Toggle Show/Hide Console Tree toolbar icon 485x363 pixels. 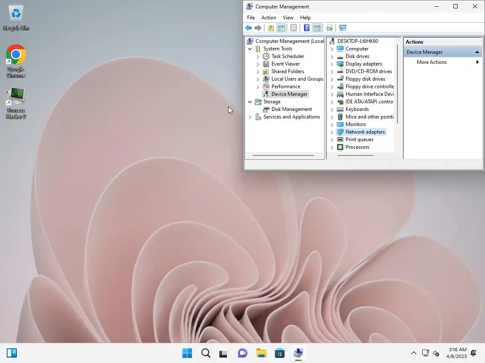[x=281, y=28]
